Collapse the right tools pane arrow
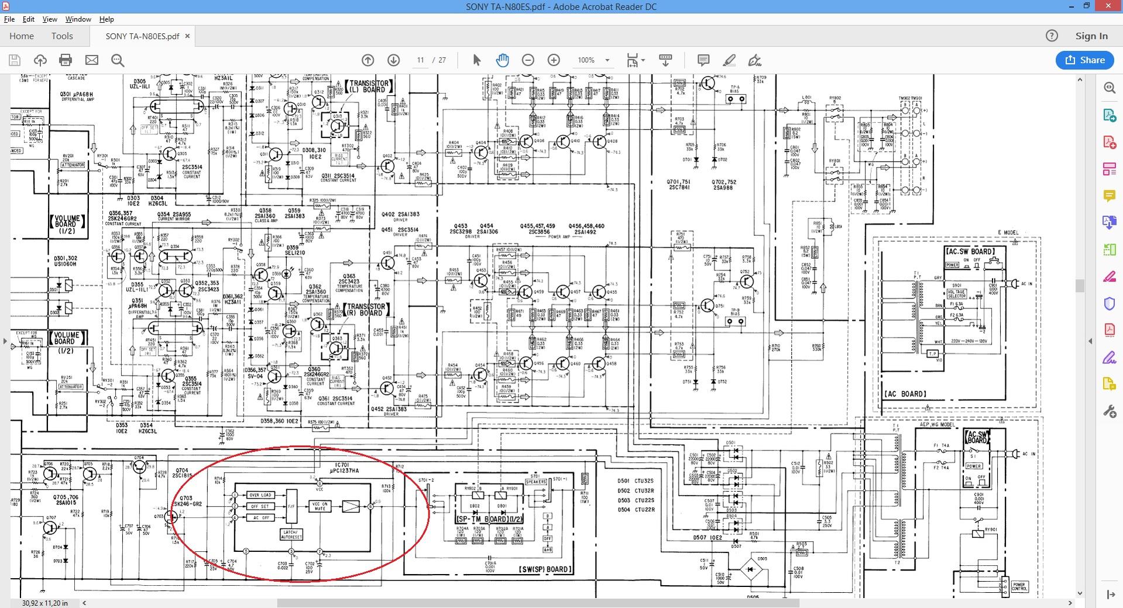The height and width of the screenshot is (608, 1123). coord(1090,341)
